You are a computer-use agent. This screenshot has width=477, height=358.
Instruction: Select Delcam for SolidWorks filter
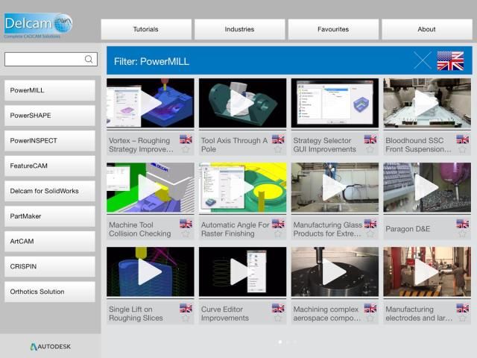pyautogui.click(x=50, y=191)
